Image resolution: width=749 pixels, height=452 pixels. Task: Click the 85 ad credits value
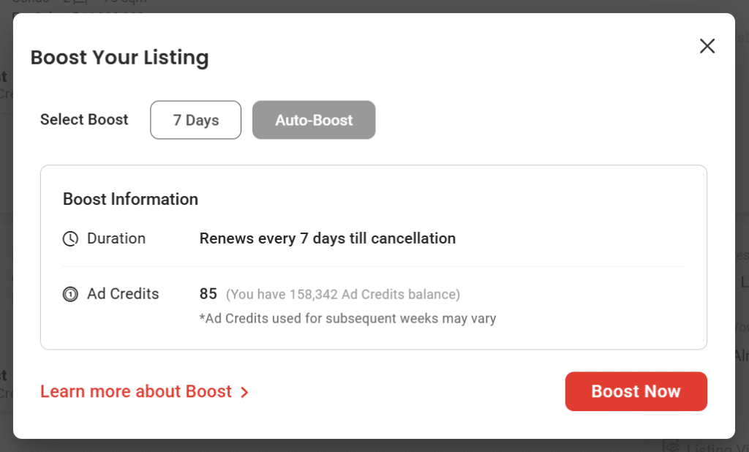coord(208,294)
